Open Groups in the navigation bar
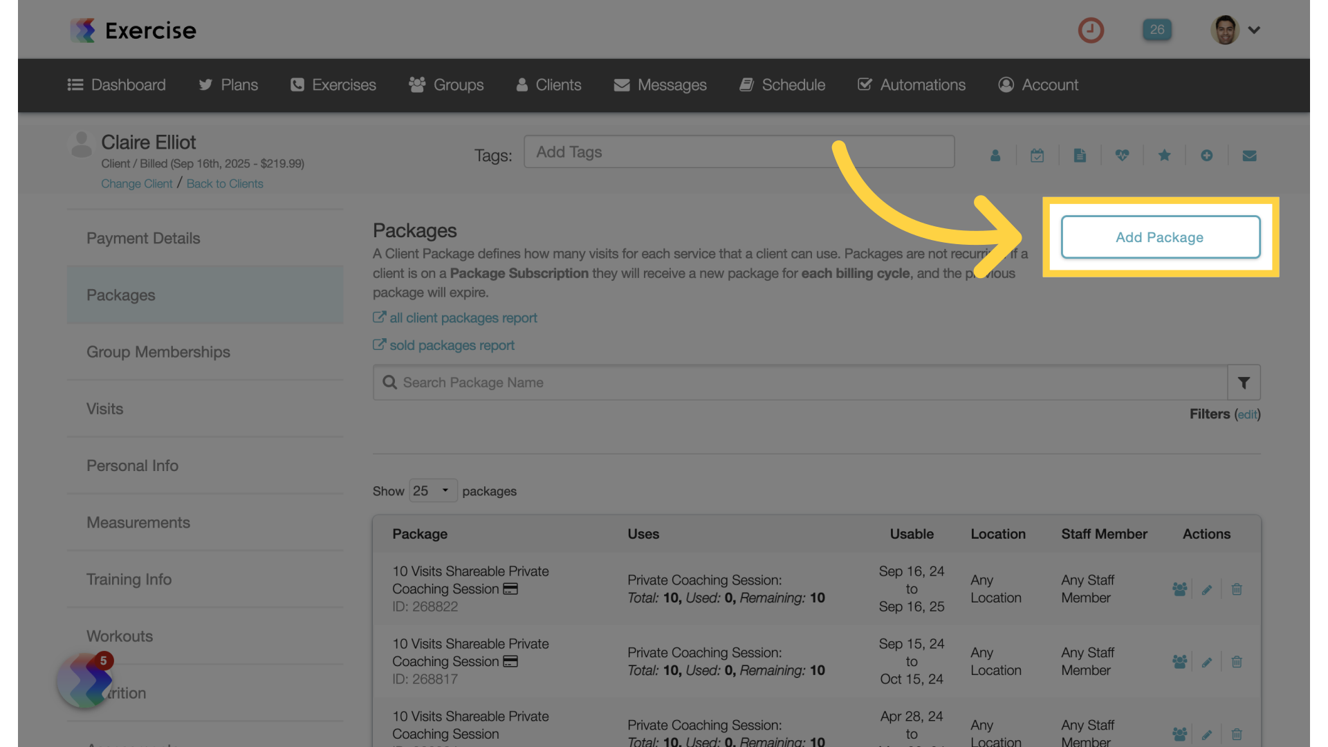1328x747 pixels. (x=446, y=84)
